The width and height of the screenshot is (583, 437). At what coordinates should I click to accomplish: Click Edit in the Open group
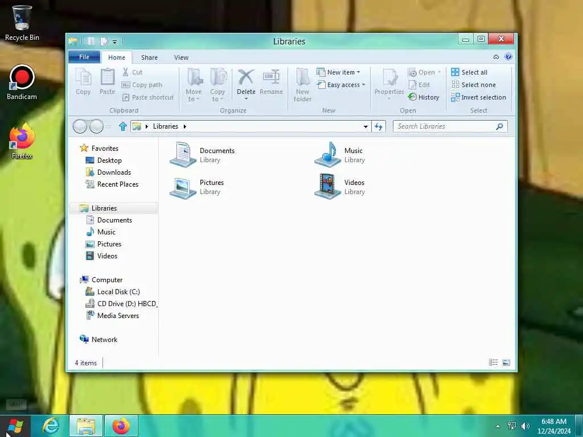419,85
